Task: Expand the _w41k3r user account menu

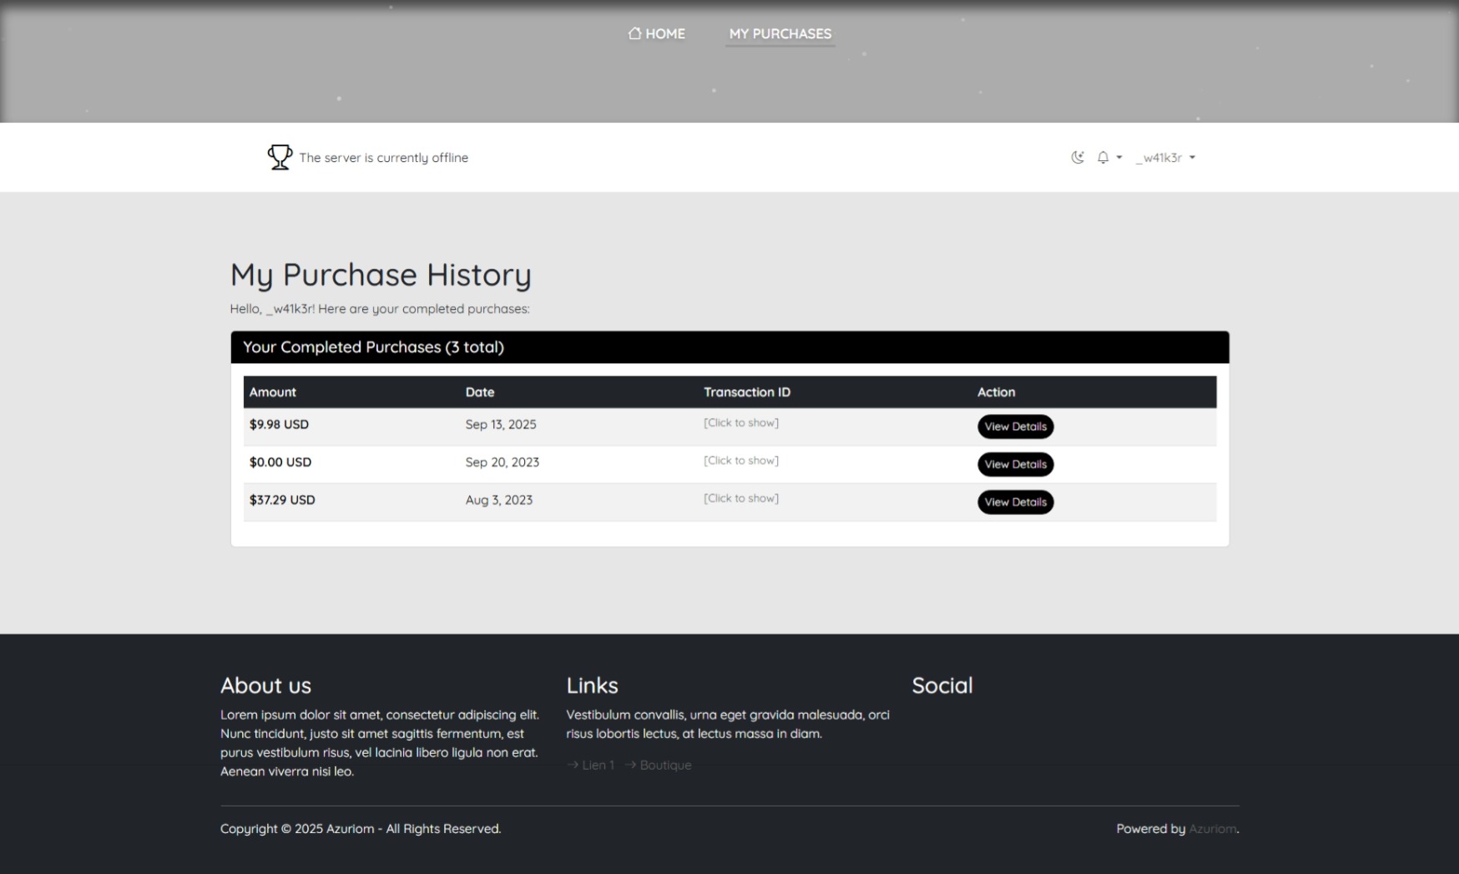Action: (x=1165, y=157)
